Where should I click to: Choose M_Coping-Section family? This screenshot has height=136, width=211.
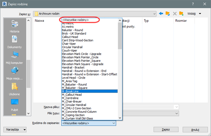coord(73,115)
